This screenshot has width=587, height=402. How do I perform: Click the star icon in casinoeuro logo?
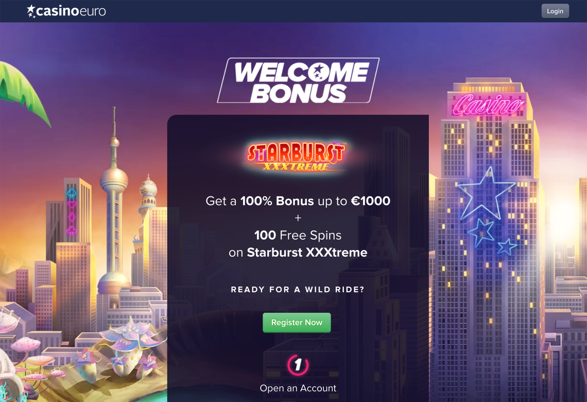coord(31,11)
